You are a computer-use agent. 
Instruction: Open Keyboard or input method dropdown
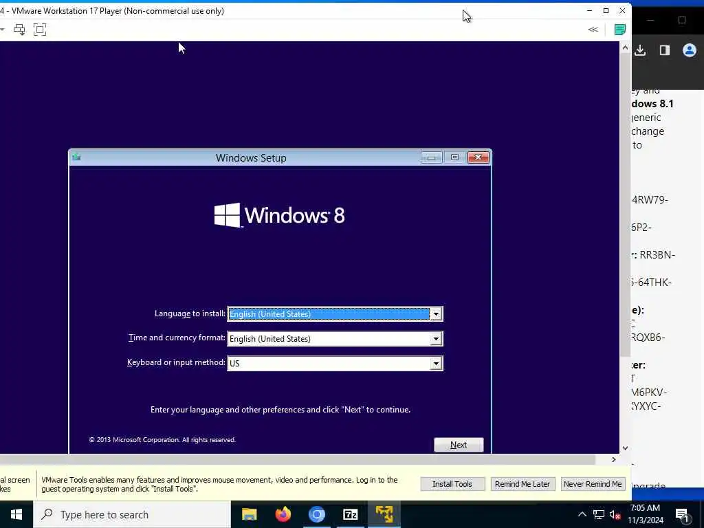[x=435, y=364]
